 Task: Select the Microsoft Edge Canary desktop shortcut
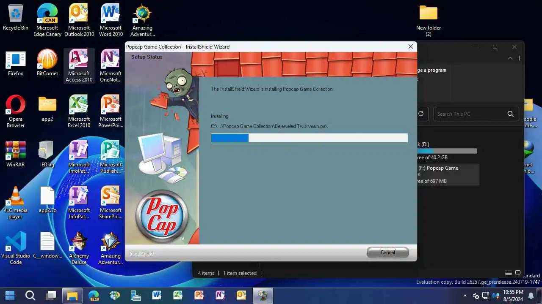pyautogui.click(x=47, y=20)
